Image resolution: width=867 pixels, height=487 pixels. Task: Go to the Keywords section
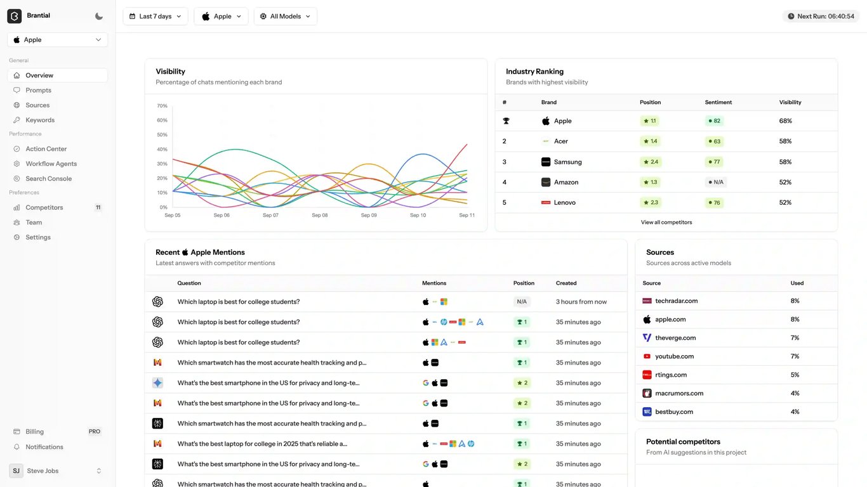[39, 119]
